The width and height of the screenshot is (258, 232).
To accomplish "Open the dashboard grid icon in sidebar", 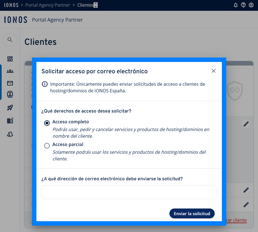I will [10, 59].
